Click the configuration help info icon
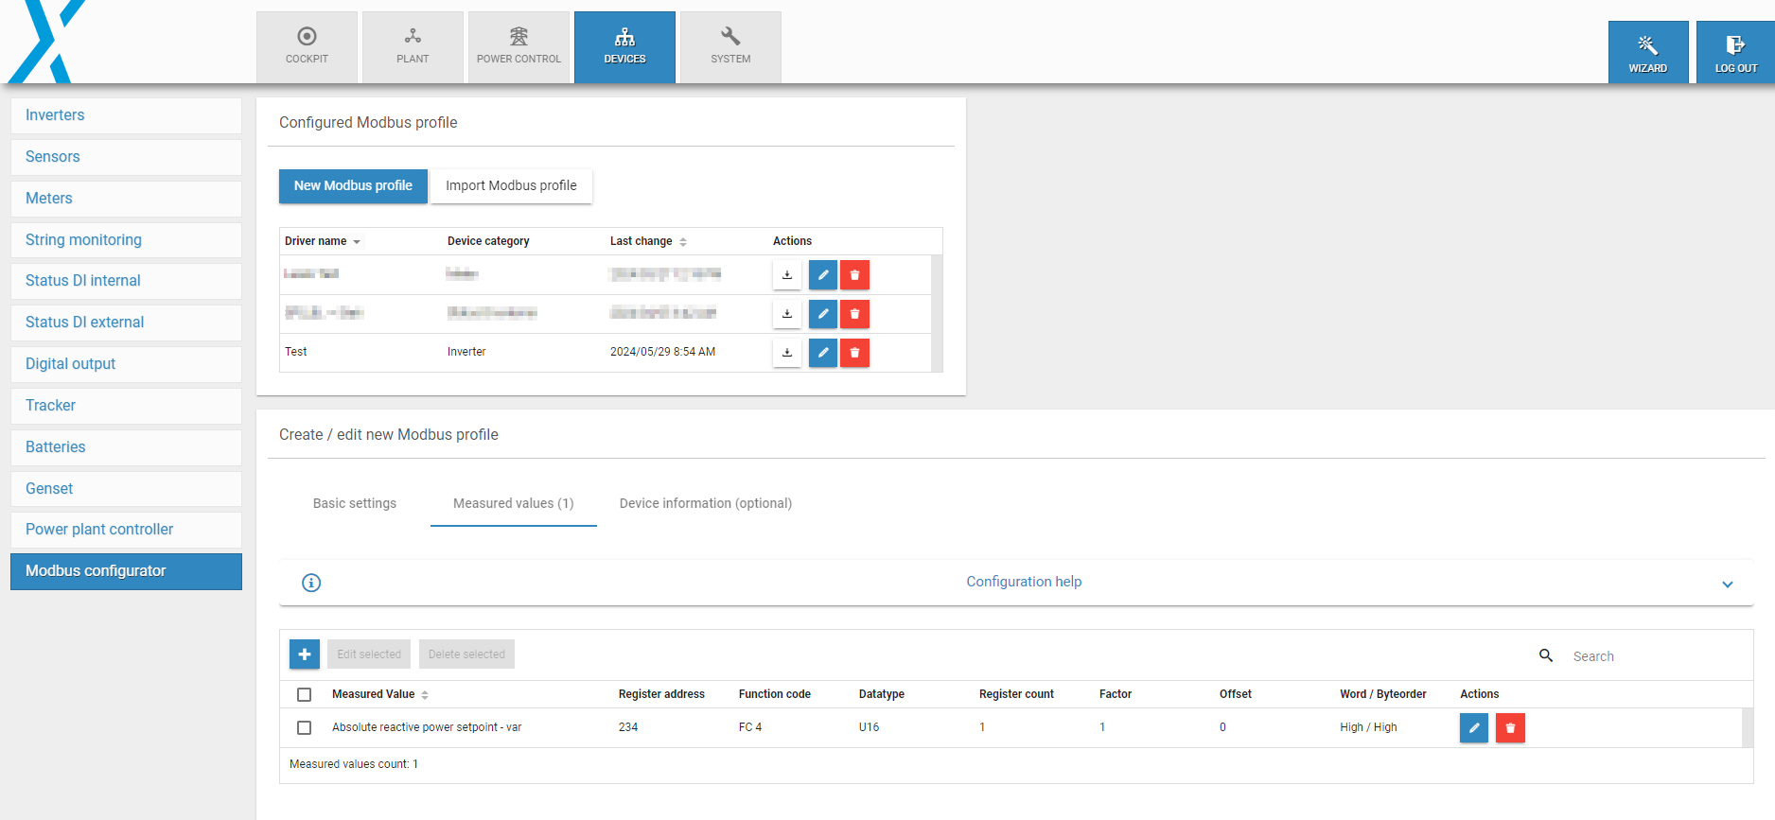Image resolution: width=1775 pixels, height=820 pixels. point(311,583)
